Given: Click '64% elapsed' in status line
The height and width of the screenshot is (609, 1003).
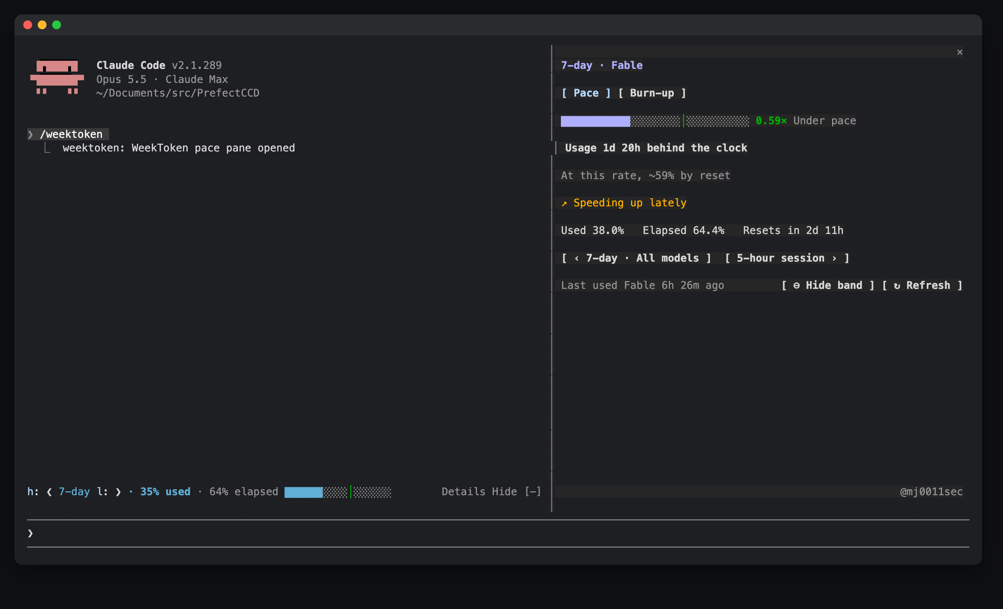Looking at the screenshot, I should tap(244, 492).
